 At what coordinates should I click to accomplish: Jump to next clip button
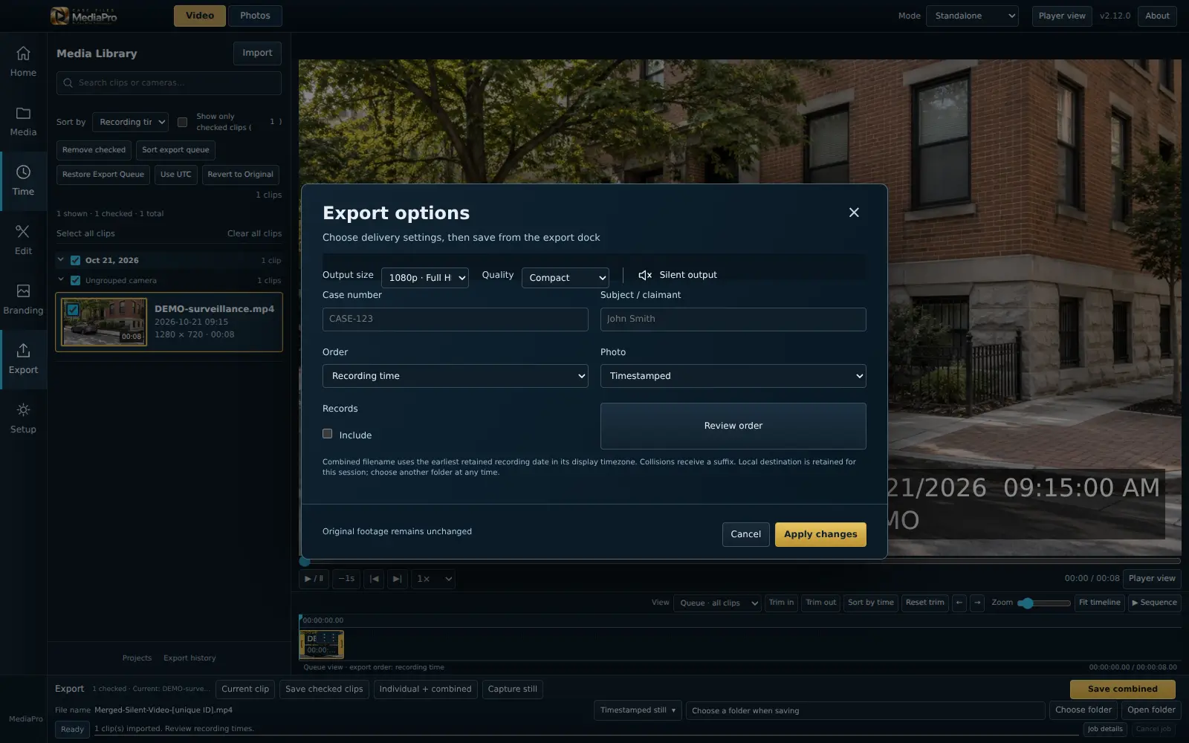[x=398, y=579]
